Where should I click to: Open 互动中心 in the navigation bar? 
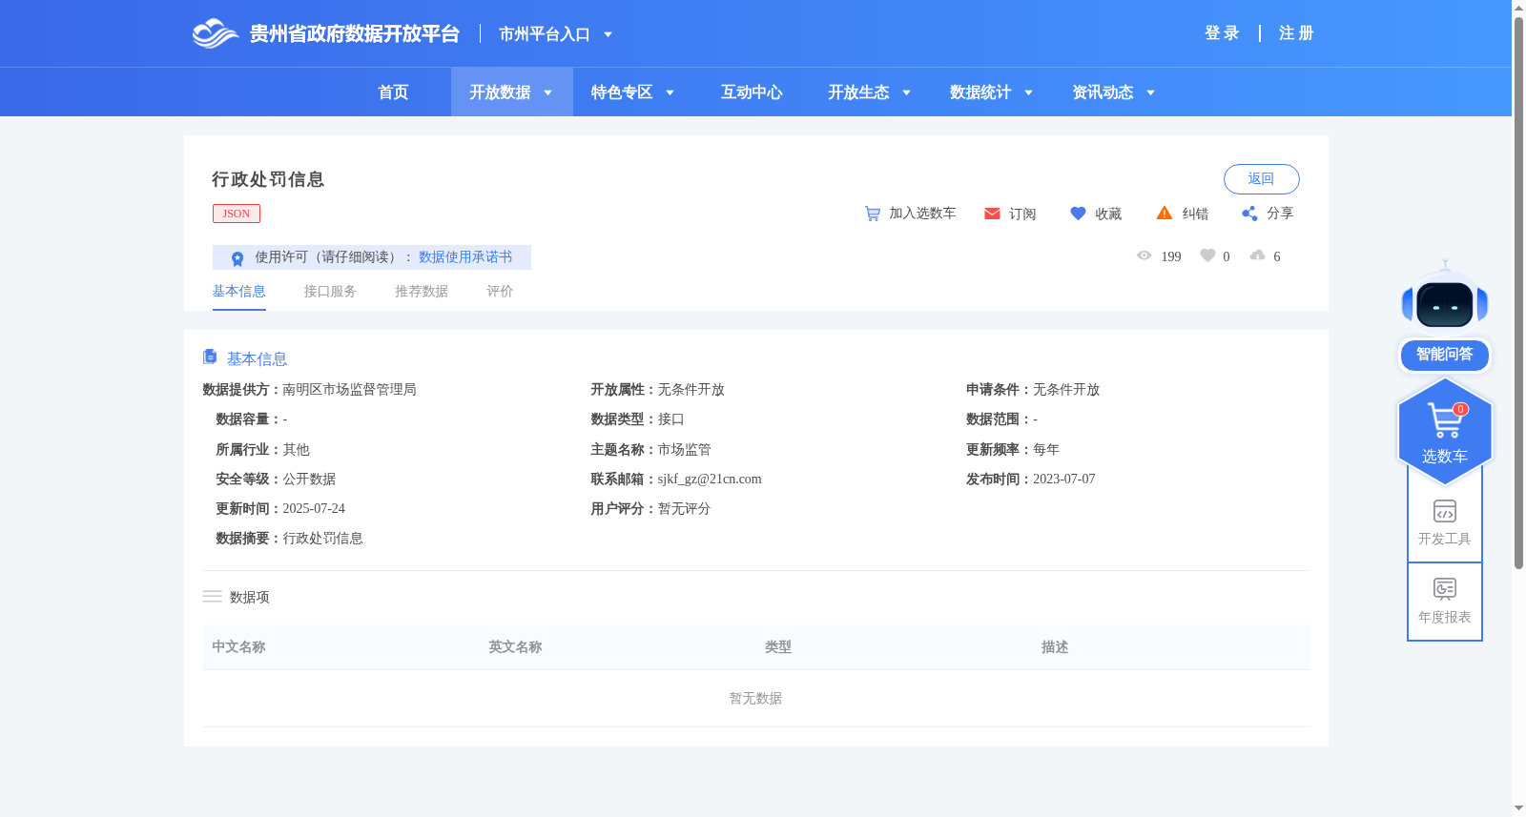pyautogui.click(x=752, y=92)
